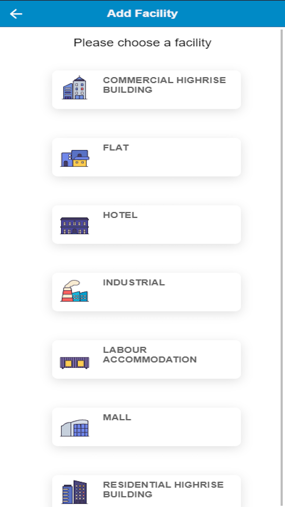
Task: Click the purple labour accommodation container icon
Action: tap(75, 363)
